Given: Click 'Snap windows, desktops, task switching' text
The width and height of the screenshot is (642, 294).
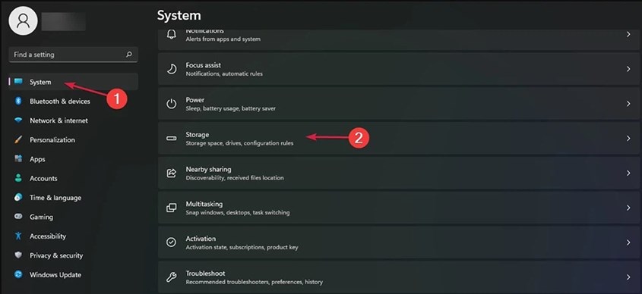Looking at the screenshot, I should click(x=238, y=213).
